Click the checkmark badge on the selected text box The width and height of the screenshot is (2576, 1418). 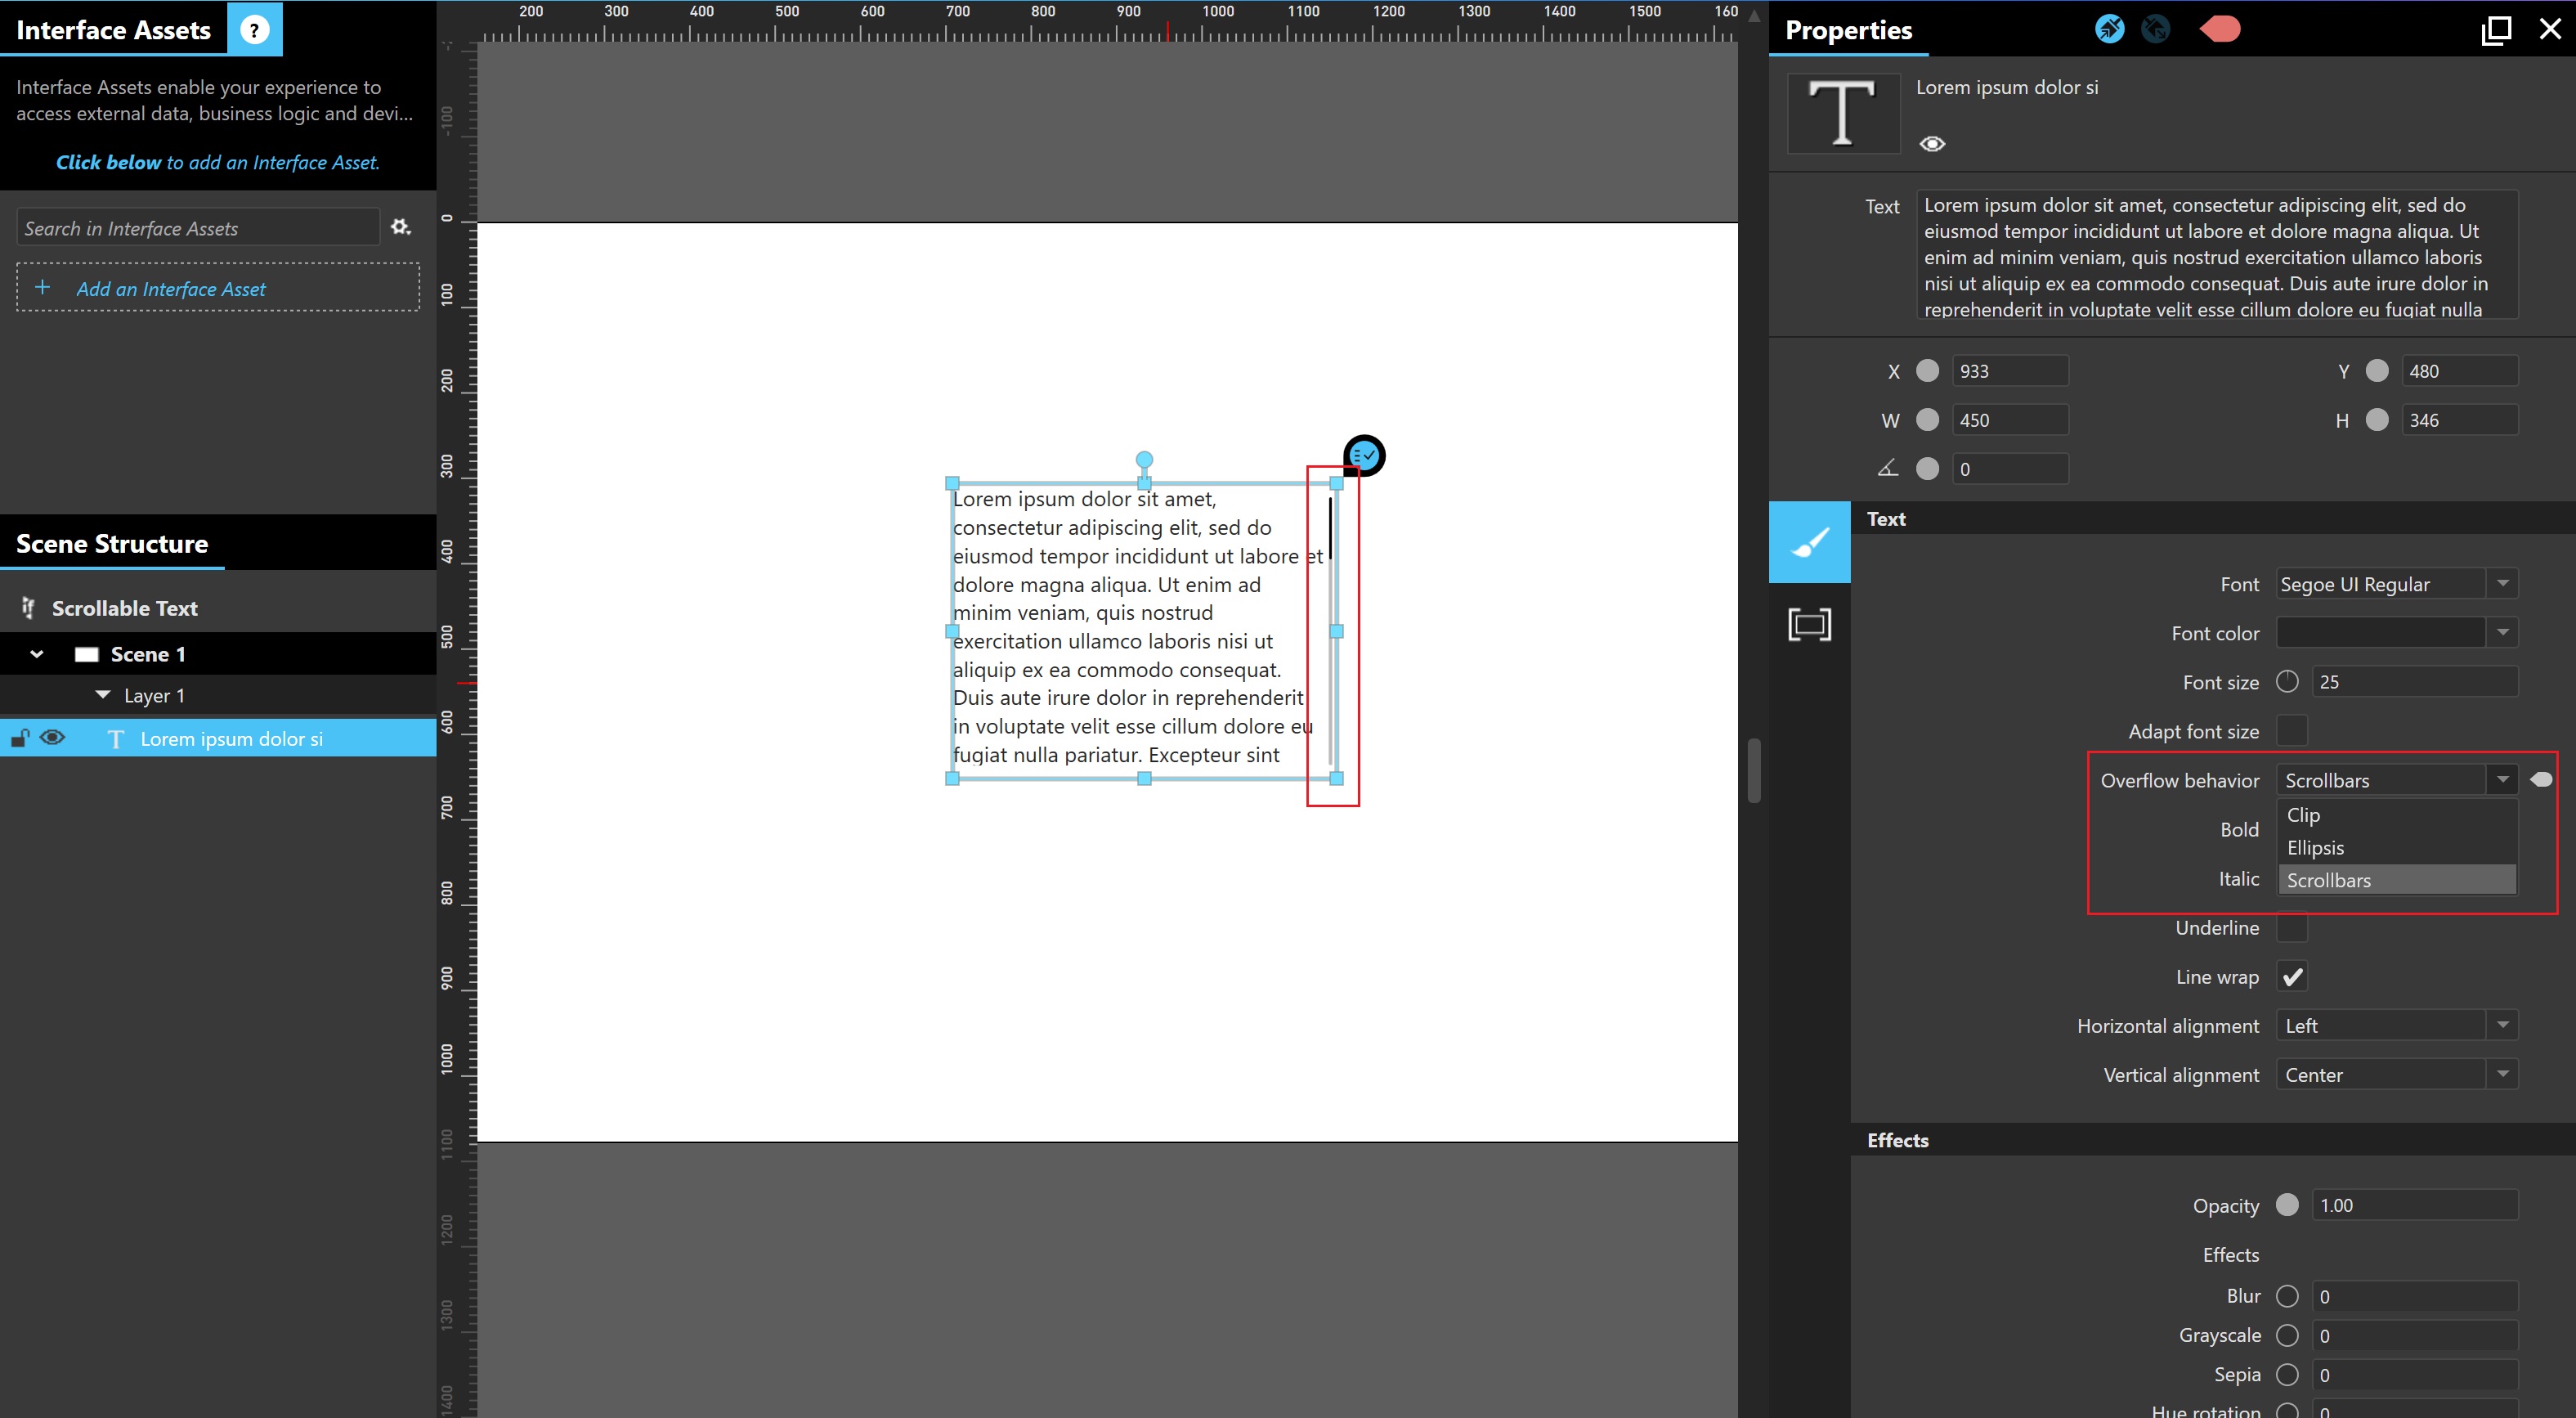[1365, 455]
